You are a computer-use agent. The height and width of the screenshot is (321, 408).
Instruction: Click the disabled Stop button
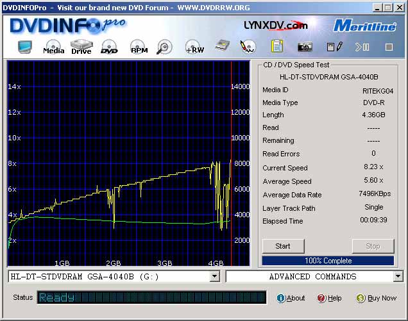pyautogui.click(x=373, y=246)
